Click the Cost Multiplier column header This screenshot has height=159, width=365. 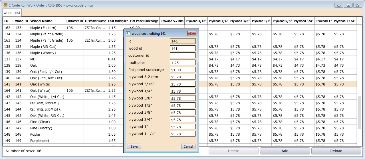(x=118, y=21)
